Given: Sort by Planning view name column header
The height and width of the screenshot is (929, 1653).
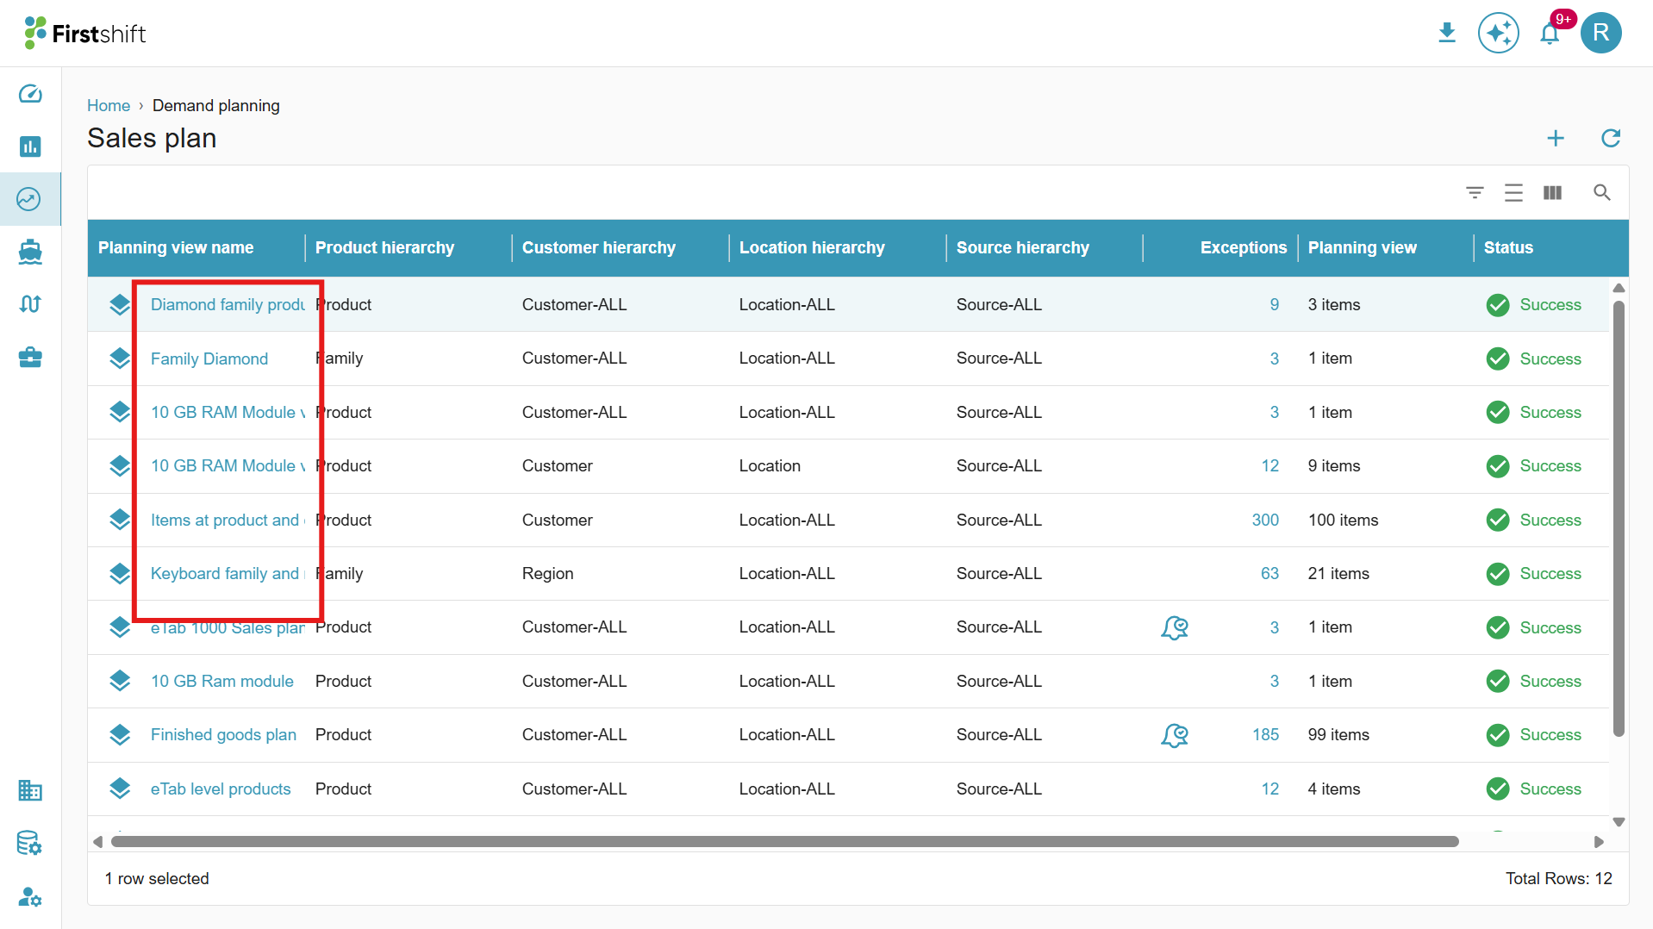Looking at the screenshot, I should pos(176,247).
